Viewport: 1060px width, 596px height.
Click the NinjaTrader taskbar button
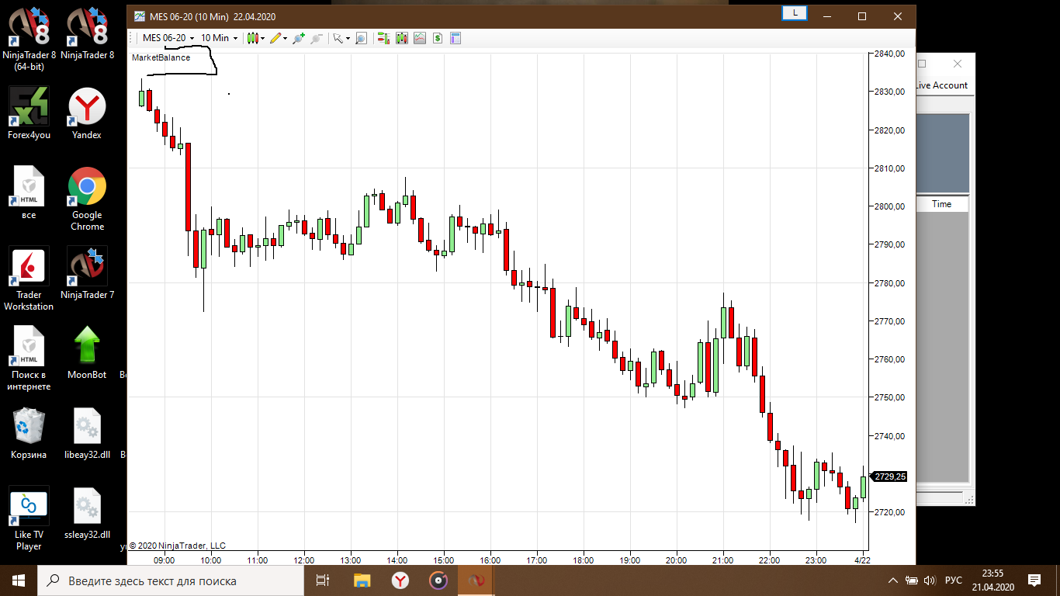[476, 580]
